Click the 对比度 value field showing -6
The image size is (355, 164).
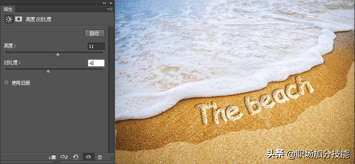96,63
